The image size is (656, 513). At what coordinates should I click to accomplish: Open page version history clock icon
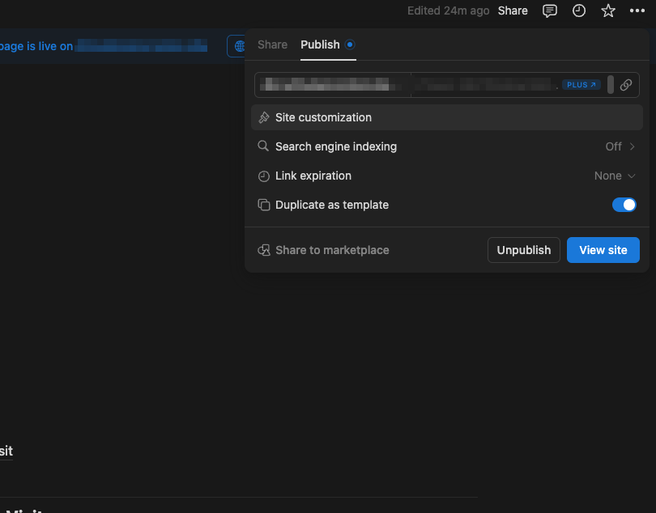point(579,11)
